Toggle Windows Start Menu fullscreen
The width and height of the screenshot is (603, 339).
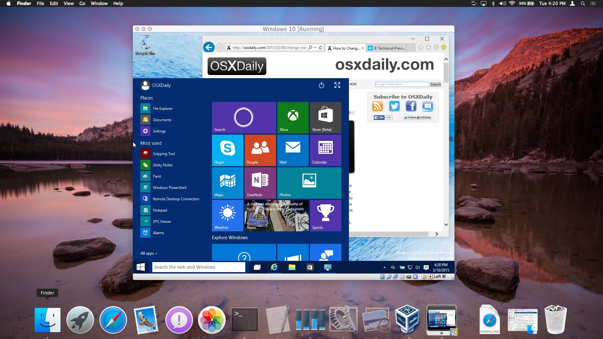click(337, 85)
